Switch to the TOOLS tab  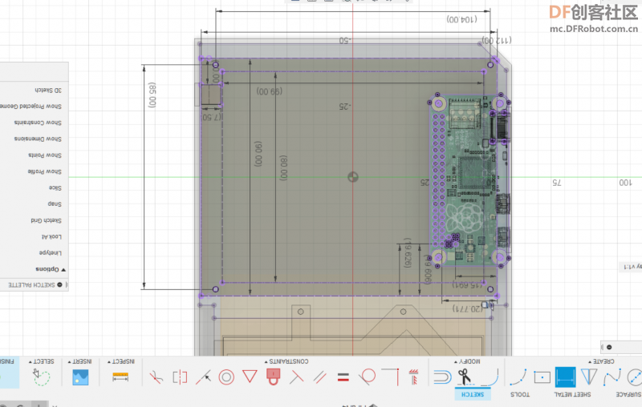coord(519,394)
